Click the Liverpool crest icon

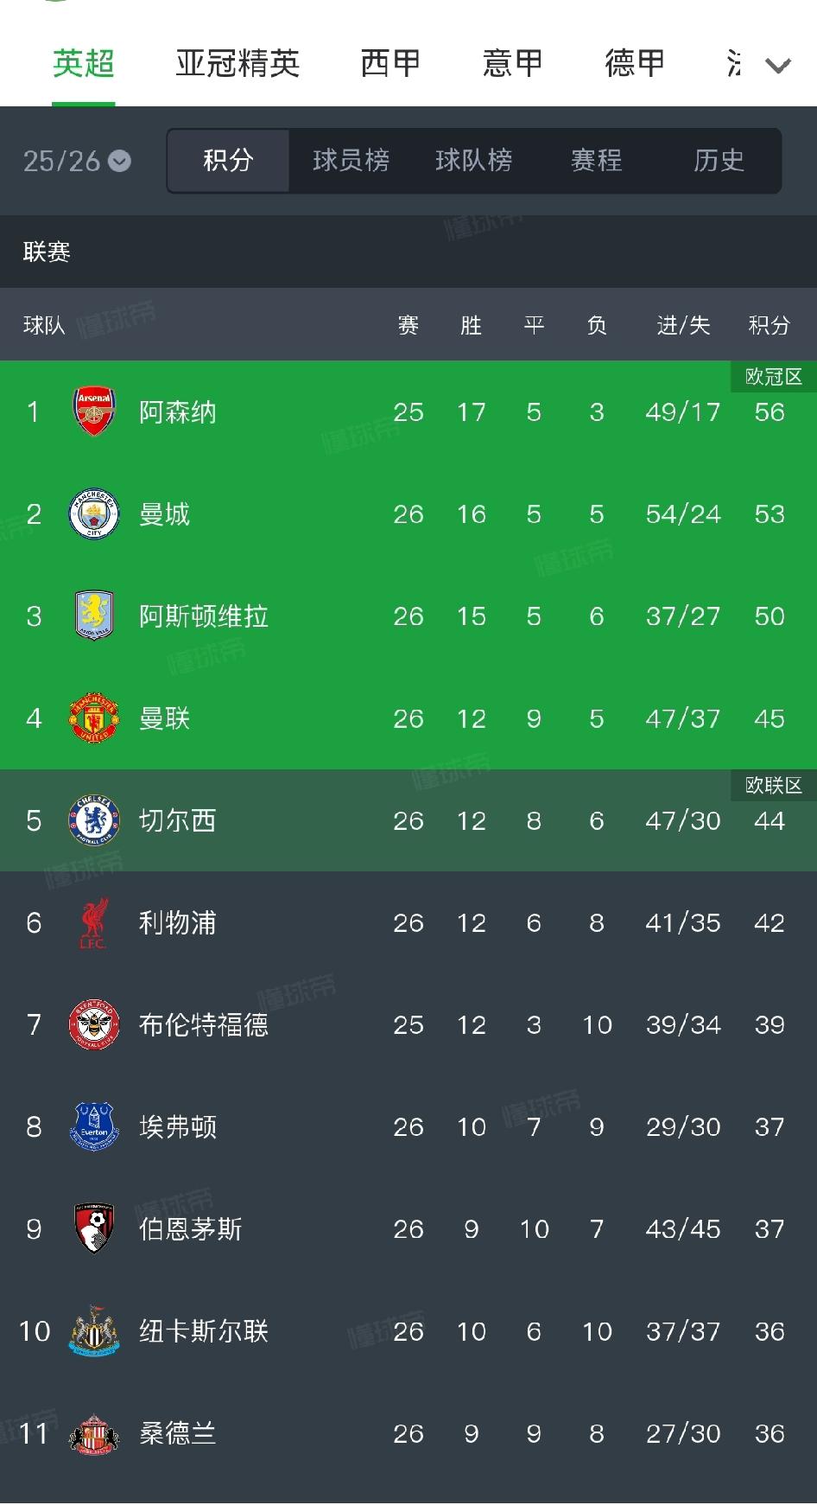coord(93,923)
